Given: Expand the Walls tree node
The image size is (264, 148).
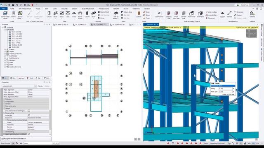Looking at the screenshot, I should point(5,62).
